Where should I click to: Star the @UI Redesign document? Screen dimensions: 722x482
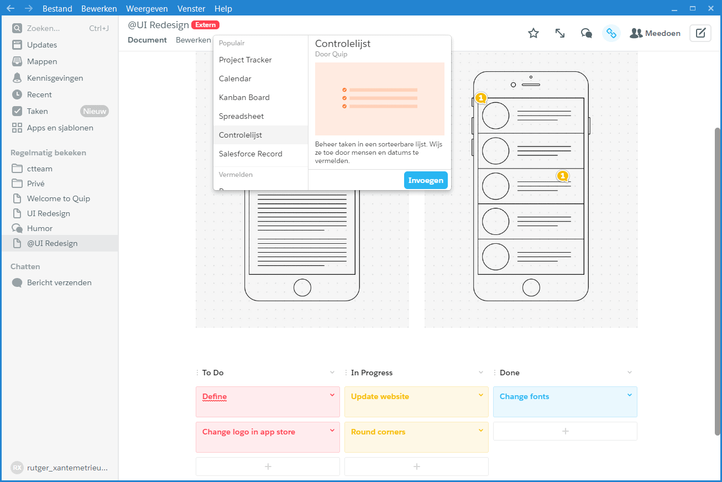pos(533,33)
